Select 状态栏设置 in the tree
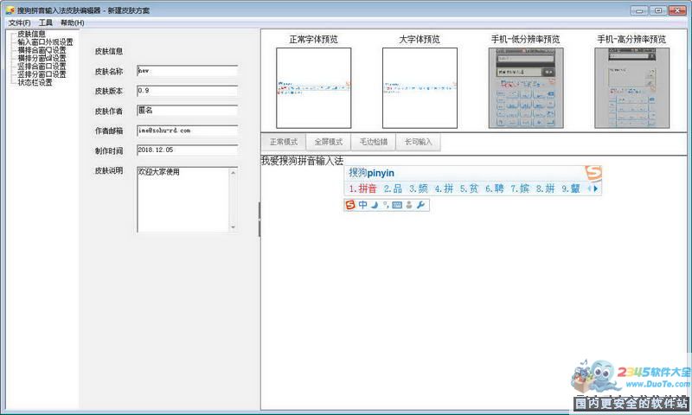The image size is (692, 415). tap(35, 82)
